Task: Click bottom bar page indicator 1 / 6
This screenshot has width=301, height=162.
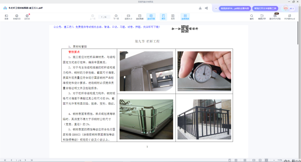Action: tap(18, 160)
